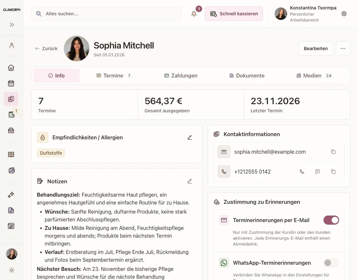Open the document sidebar icon
358x280 pixels.
click(11, 210)
